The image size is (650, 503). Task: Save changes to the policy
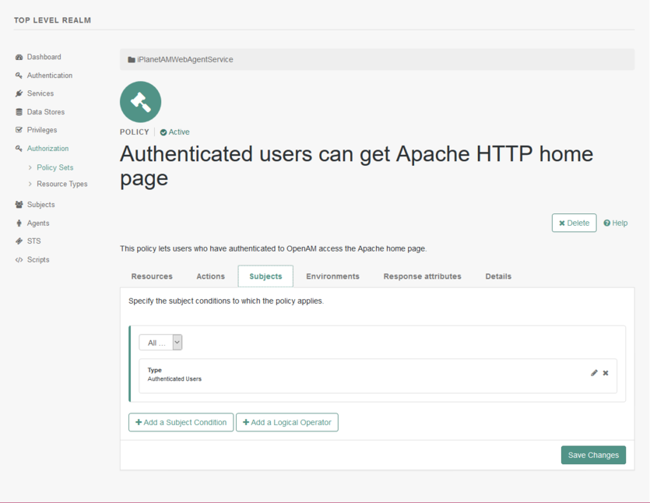pyautogui.click(x=593, y=455)
